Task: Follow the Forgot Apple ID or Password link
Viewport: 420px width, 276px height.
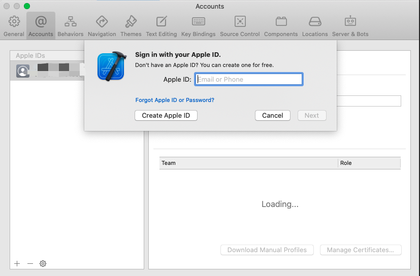Action: (175, 100)
